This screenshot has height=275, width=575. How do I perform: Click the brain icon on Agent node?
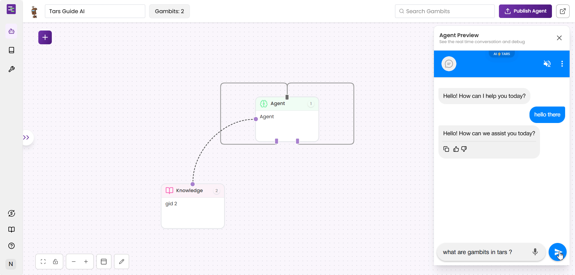(x=264, y=104)
